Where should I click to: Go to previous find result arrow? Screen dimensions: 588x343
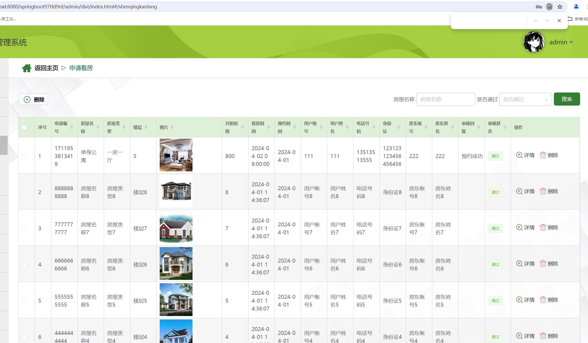click(535, 20)
